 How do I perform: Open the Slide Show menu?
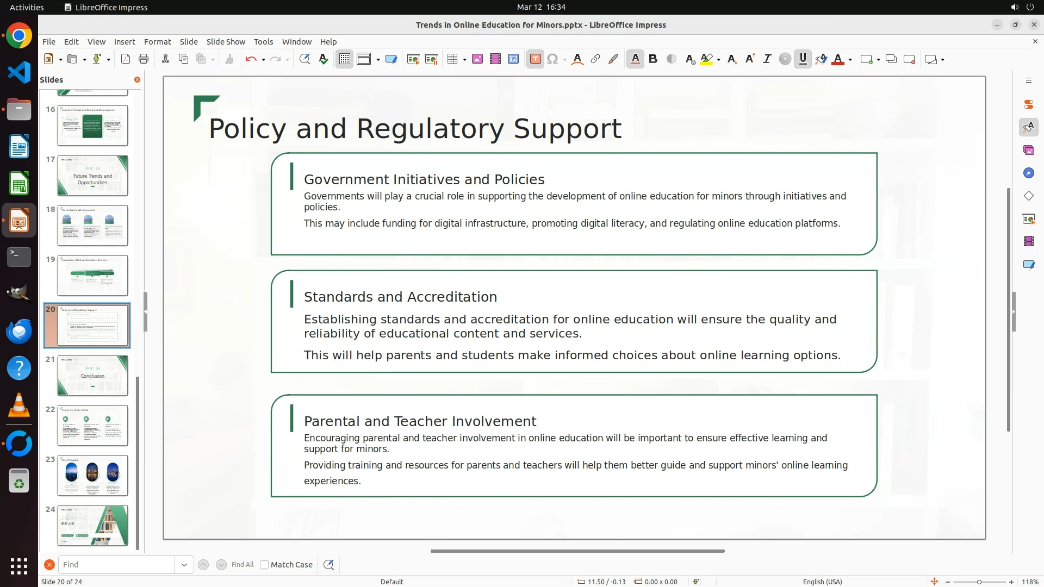(x=226, y=41)
